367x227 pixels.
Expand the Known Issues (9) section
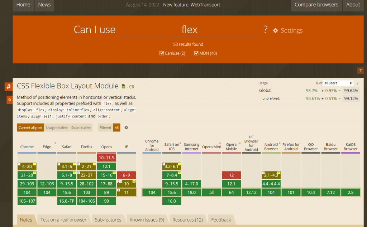pyautogui.click(x=147, y=219)
